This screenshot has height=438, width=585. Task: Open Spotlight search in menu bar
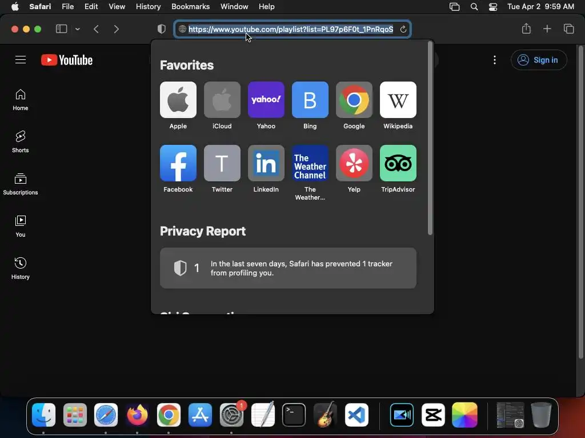click(x=474, y=7)
